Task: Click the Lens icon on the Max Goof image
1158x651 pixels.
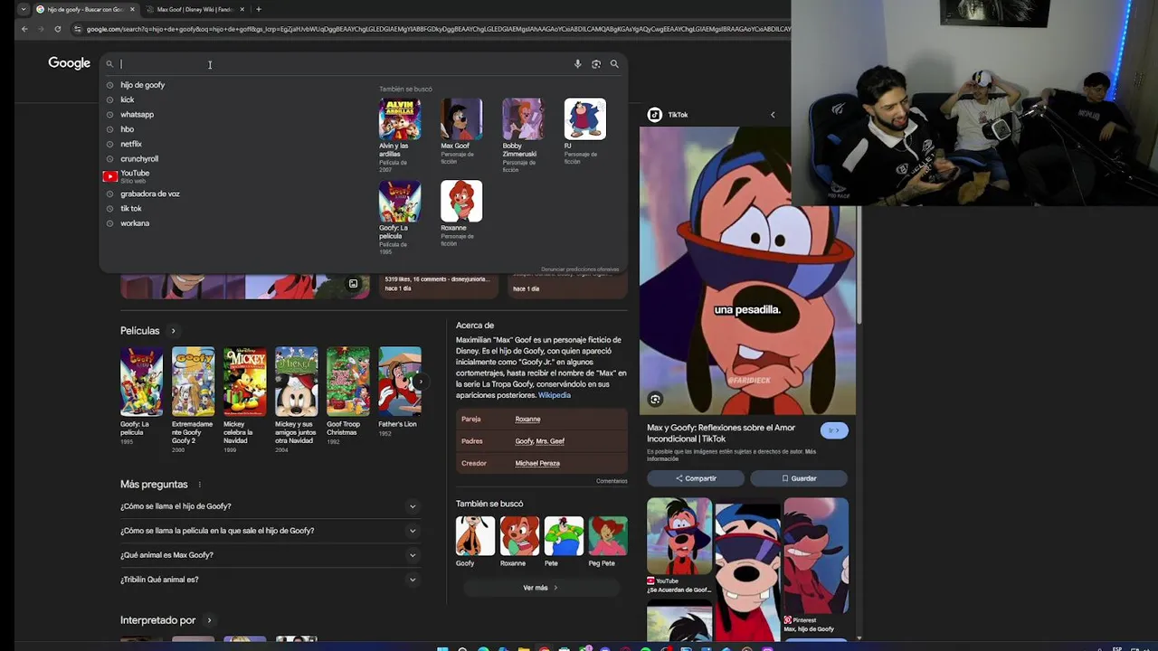Action: click(655, 399)
